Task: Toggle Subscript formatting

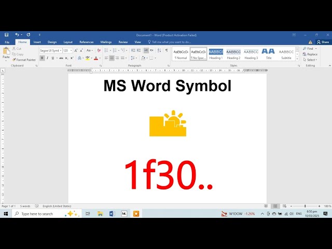Action: pyautogui.click(x=66, y=58)
